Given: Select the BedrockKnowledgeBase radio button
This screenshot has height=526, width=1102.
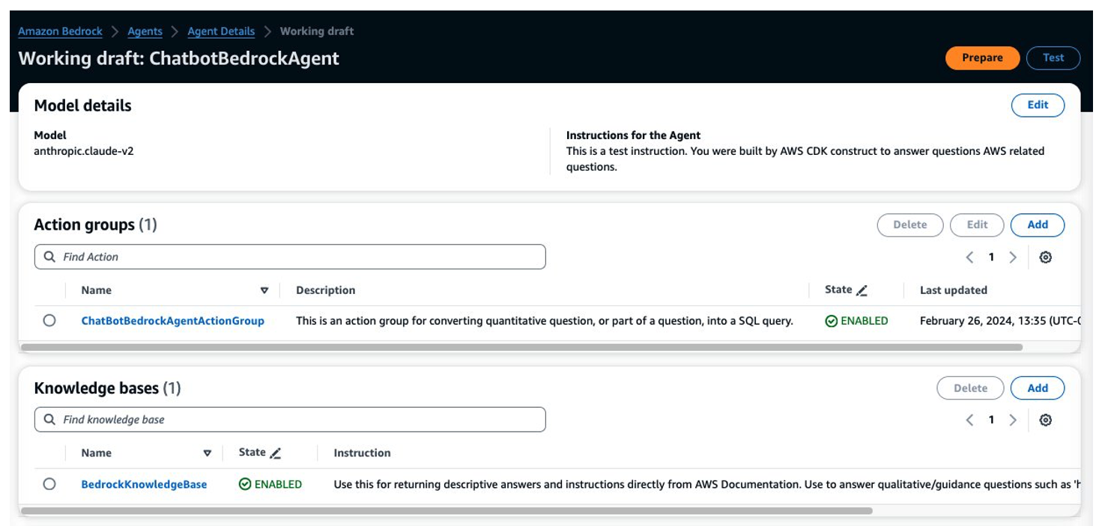Looking at the screenshot, I should pos(49,484).
